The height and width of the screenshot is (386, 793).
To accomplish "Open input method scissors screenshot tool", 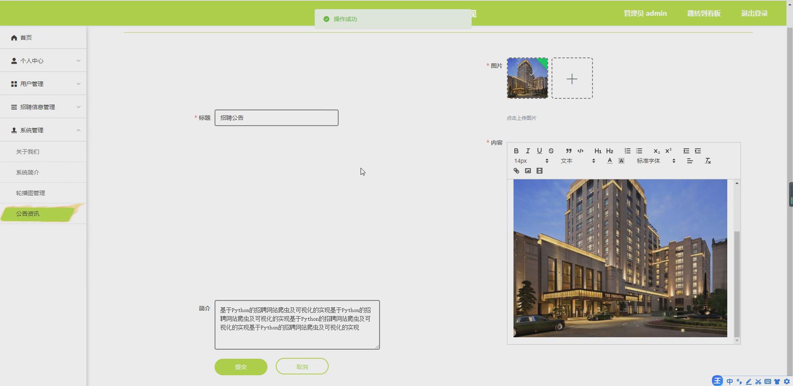I will (x=758, y=381).
